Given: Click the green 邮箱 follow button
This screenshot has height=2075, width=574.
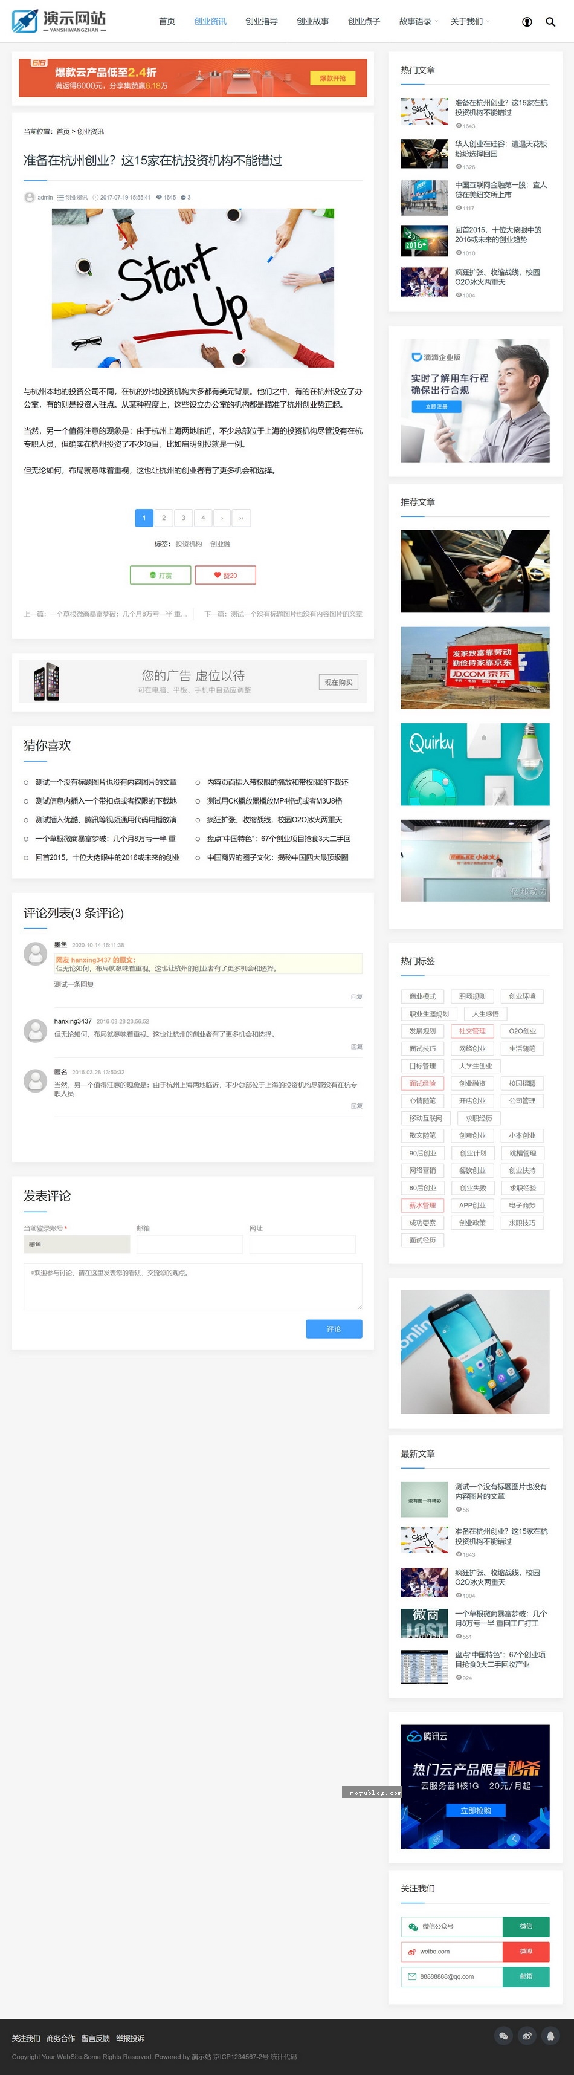Looking at the screenshot, I should pos(526,1976).
